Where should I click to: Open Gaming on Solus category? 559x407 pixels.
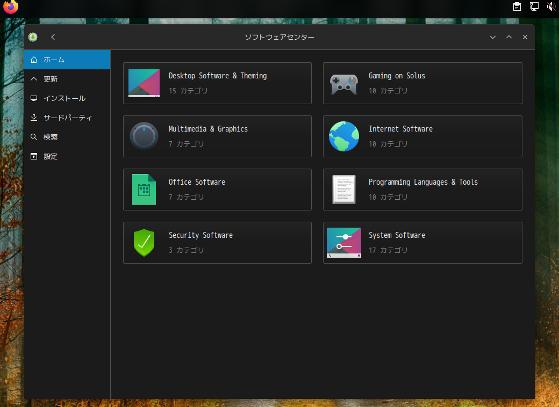422,83
